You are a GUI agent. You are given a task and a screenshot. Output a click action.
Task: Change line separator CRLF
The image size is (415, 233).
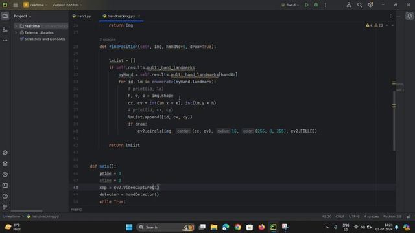pyautogui.click(x=340, y=217)
